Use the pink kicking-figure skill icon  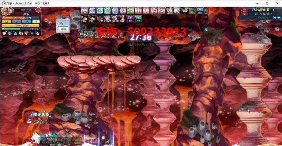pos(84,11)
